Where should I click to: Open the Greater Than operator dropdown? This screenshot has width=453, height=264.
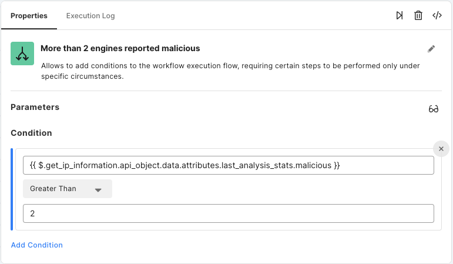[68, 189]
